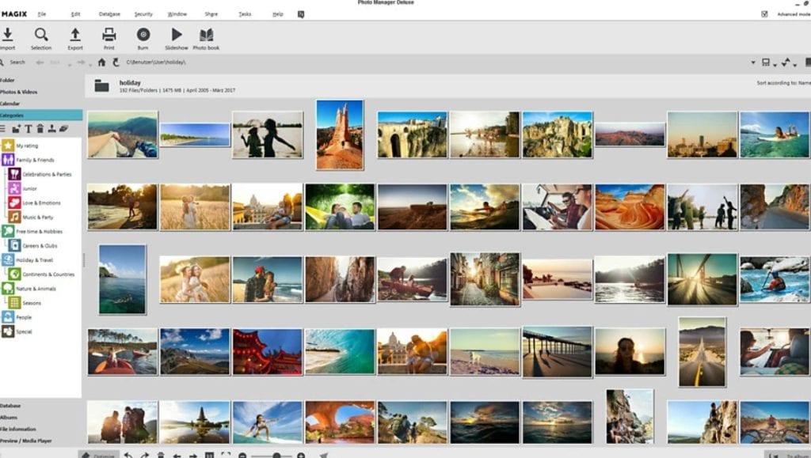Click the Export upload icon
811x458 pixels.
pyautogui.click(x=75, y=35)
